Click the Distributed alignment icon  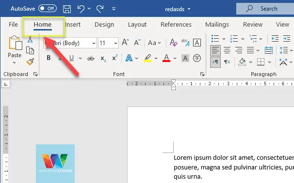point(269,50)
